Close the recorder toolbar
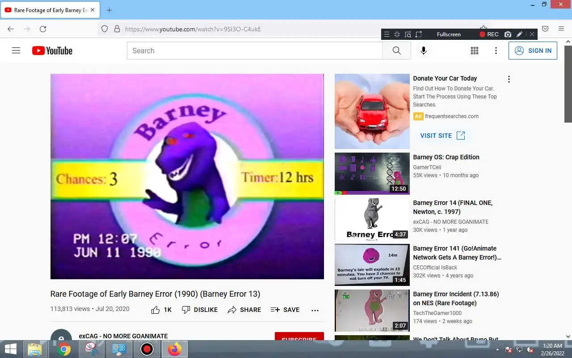Image resolution: width=572 pixels, height=358 pixels. (x=532, y=34)
